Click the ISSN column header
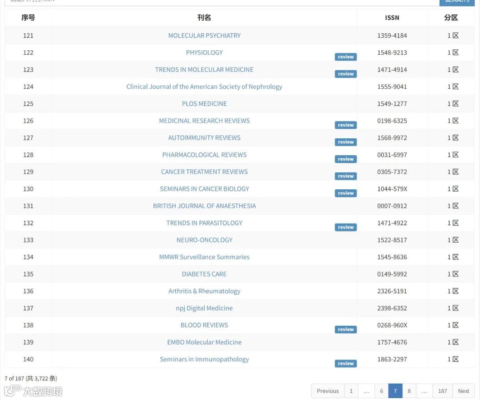 (x=392, y=18)
